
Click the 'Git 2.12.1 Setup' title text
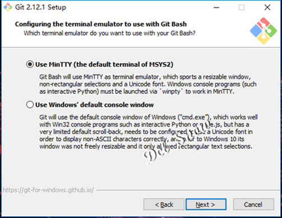click(40, 7)
